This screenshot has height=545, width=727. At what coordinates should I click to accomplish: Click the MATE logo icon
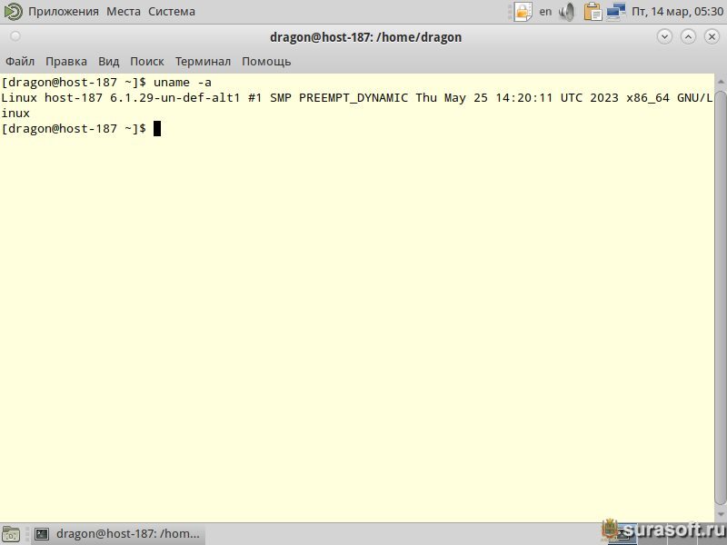point(13,12)
